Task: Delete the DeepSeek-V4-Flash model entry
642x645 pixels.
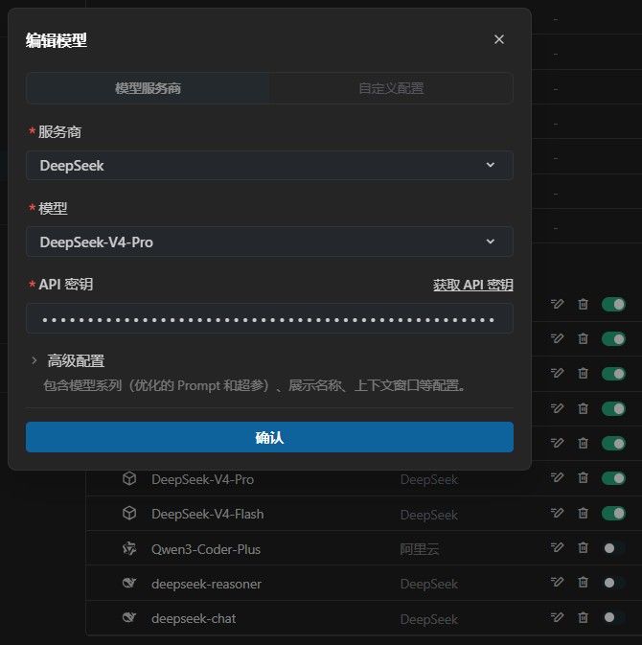Action: point(583,513)
